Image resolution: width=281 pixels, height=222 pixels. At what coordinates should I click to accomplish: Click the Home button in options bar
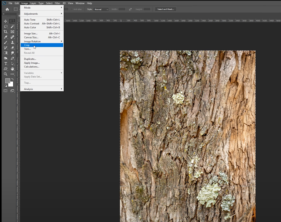coord(7,9)
